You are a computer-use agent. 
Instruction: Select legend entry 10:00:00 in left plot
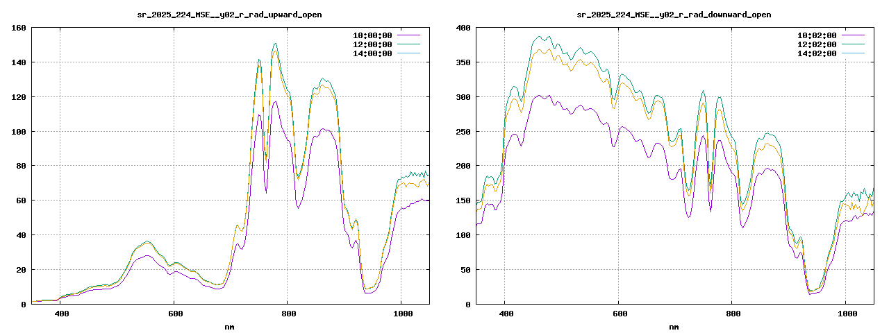372,35
